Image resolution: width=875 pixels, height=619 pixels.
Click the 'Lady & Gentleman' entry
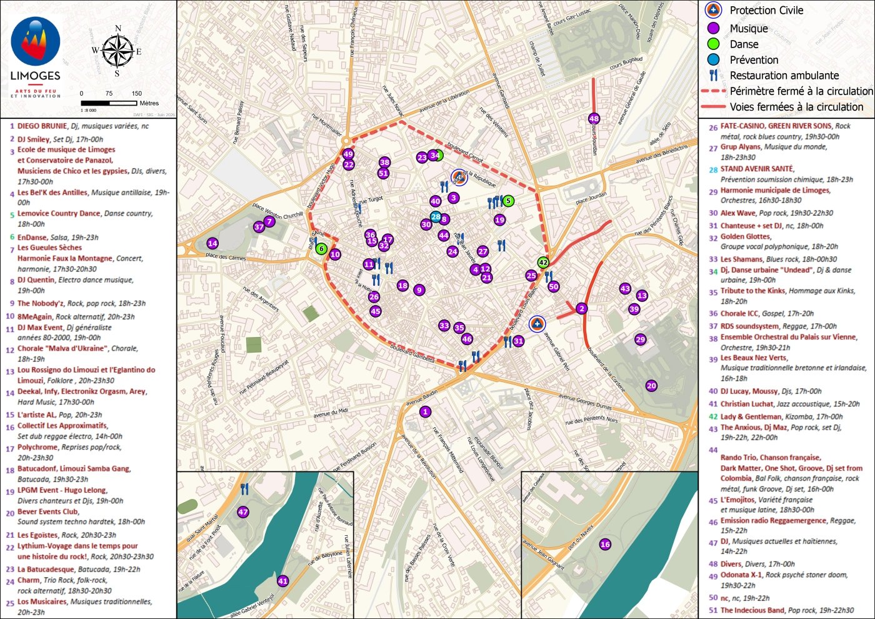click(781, 417)
